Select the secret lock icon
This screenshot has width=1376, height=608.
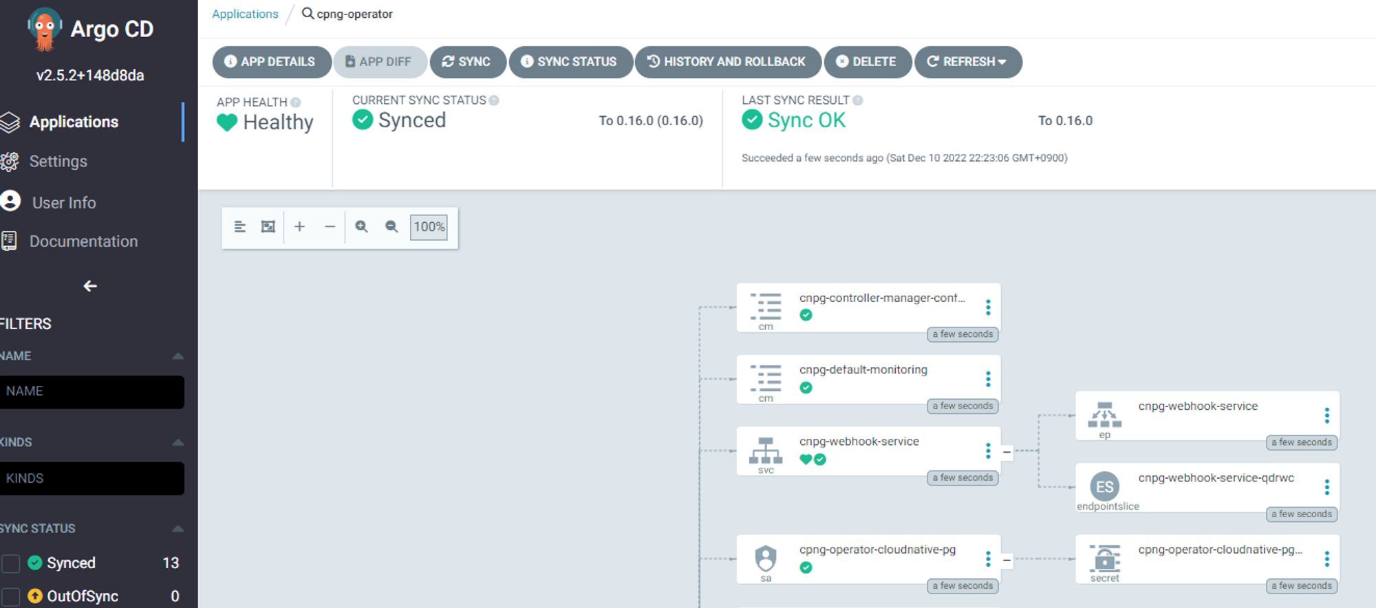tap(1105, 558)
